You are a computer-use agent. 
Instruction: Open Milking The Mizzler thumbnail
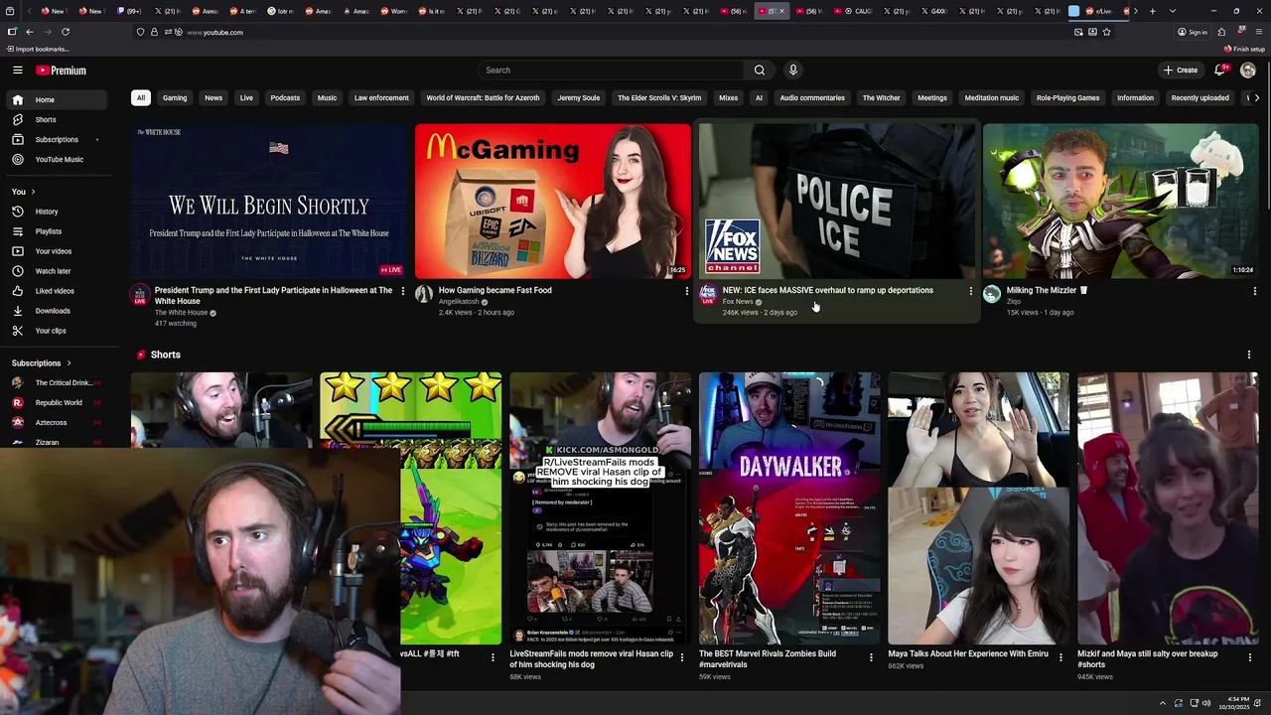(1120, 202)
